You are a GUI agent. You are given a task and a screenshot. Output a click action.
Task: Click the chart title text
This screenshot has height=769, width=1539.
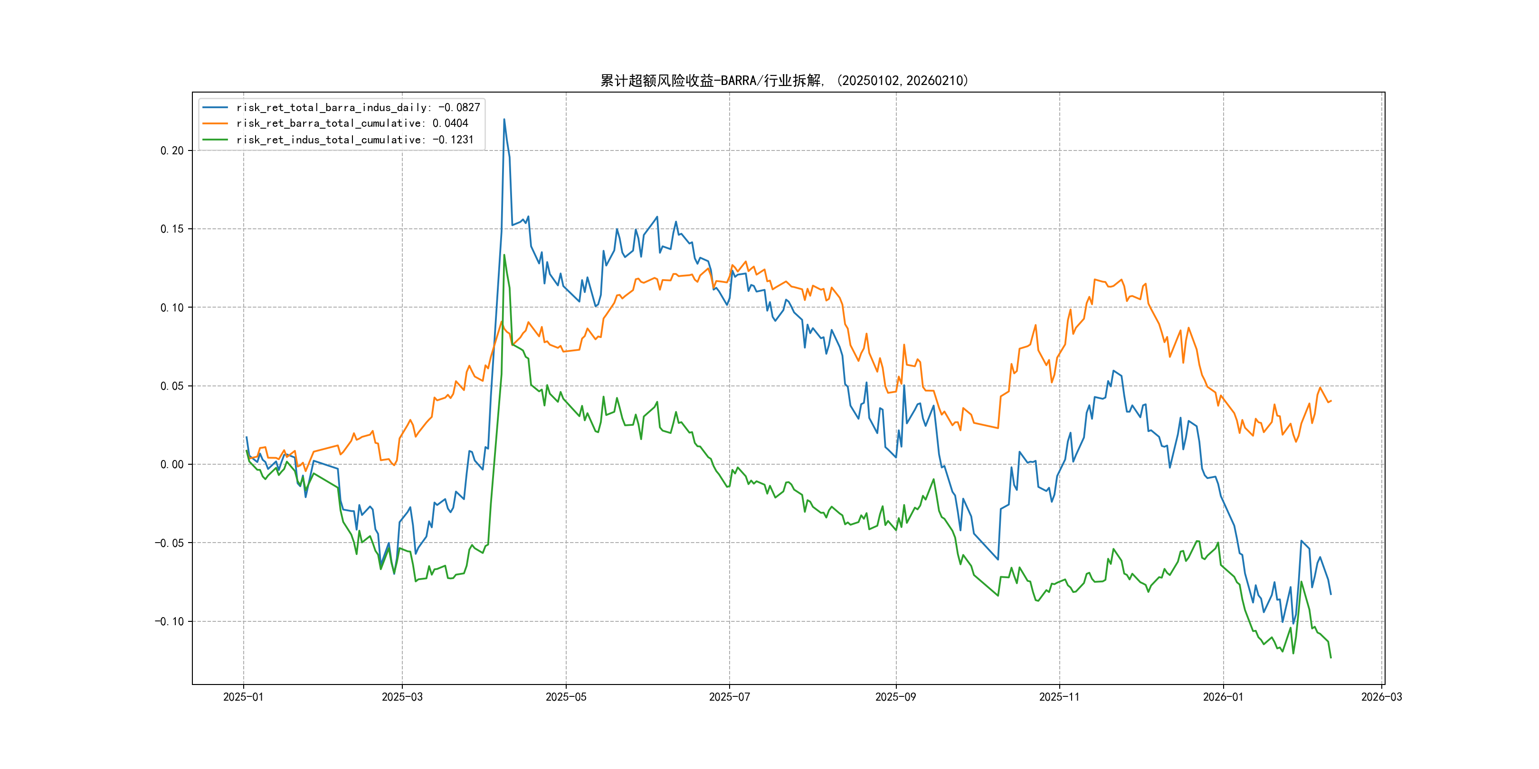click(x=784, y=81)
